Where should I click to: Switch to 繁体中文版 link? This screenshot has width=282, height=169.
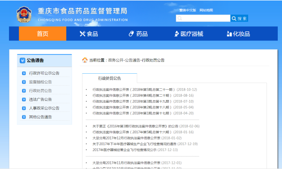point(188,10)
